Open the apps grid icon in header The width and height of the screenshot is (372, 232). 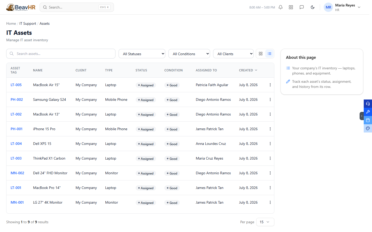click(291, 7)
